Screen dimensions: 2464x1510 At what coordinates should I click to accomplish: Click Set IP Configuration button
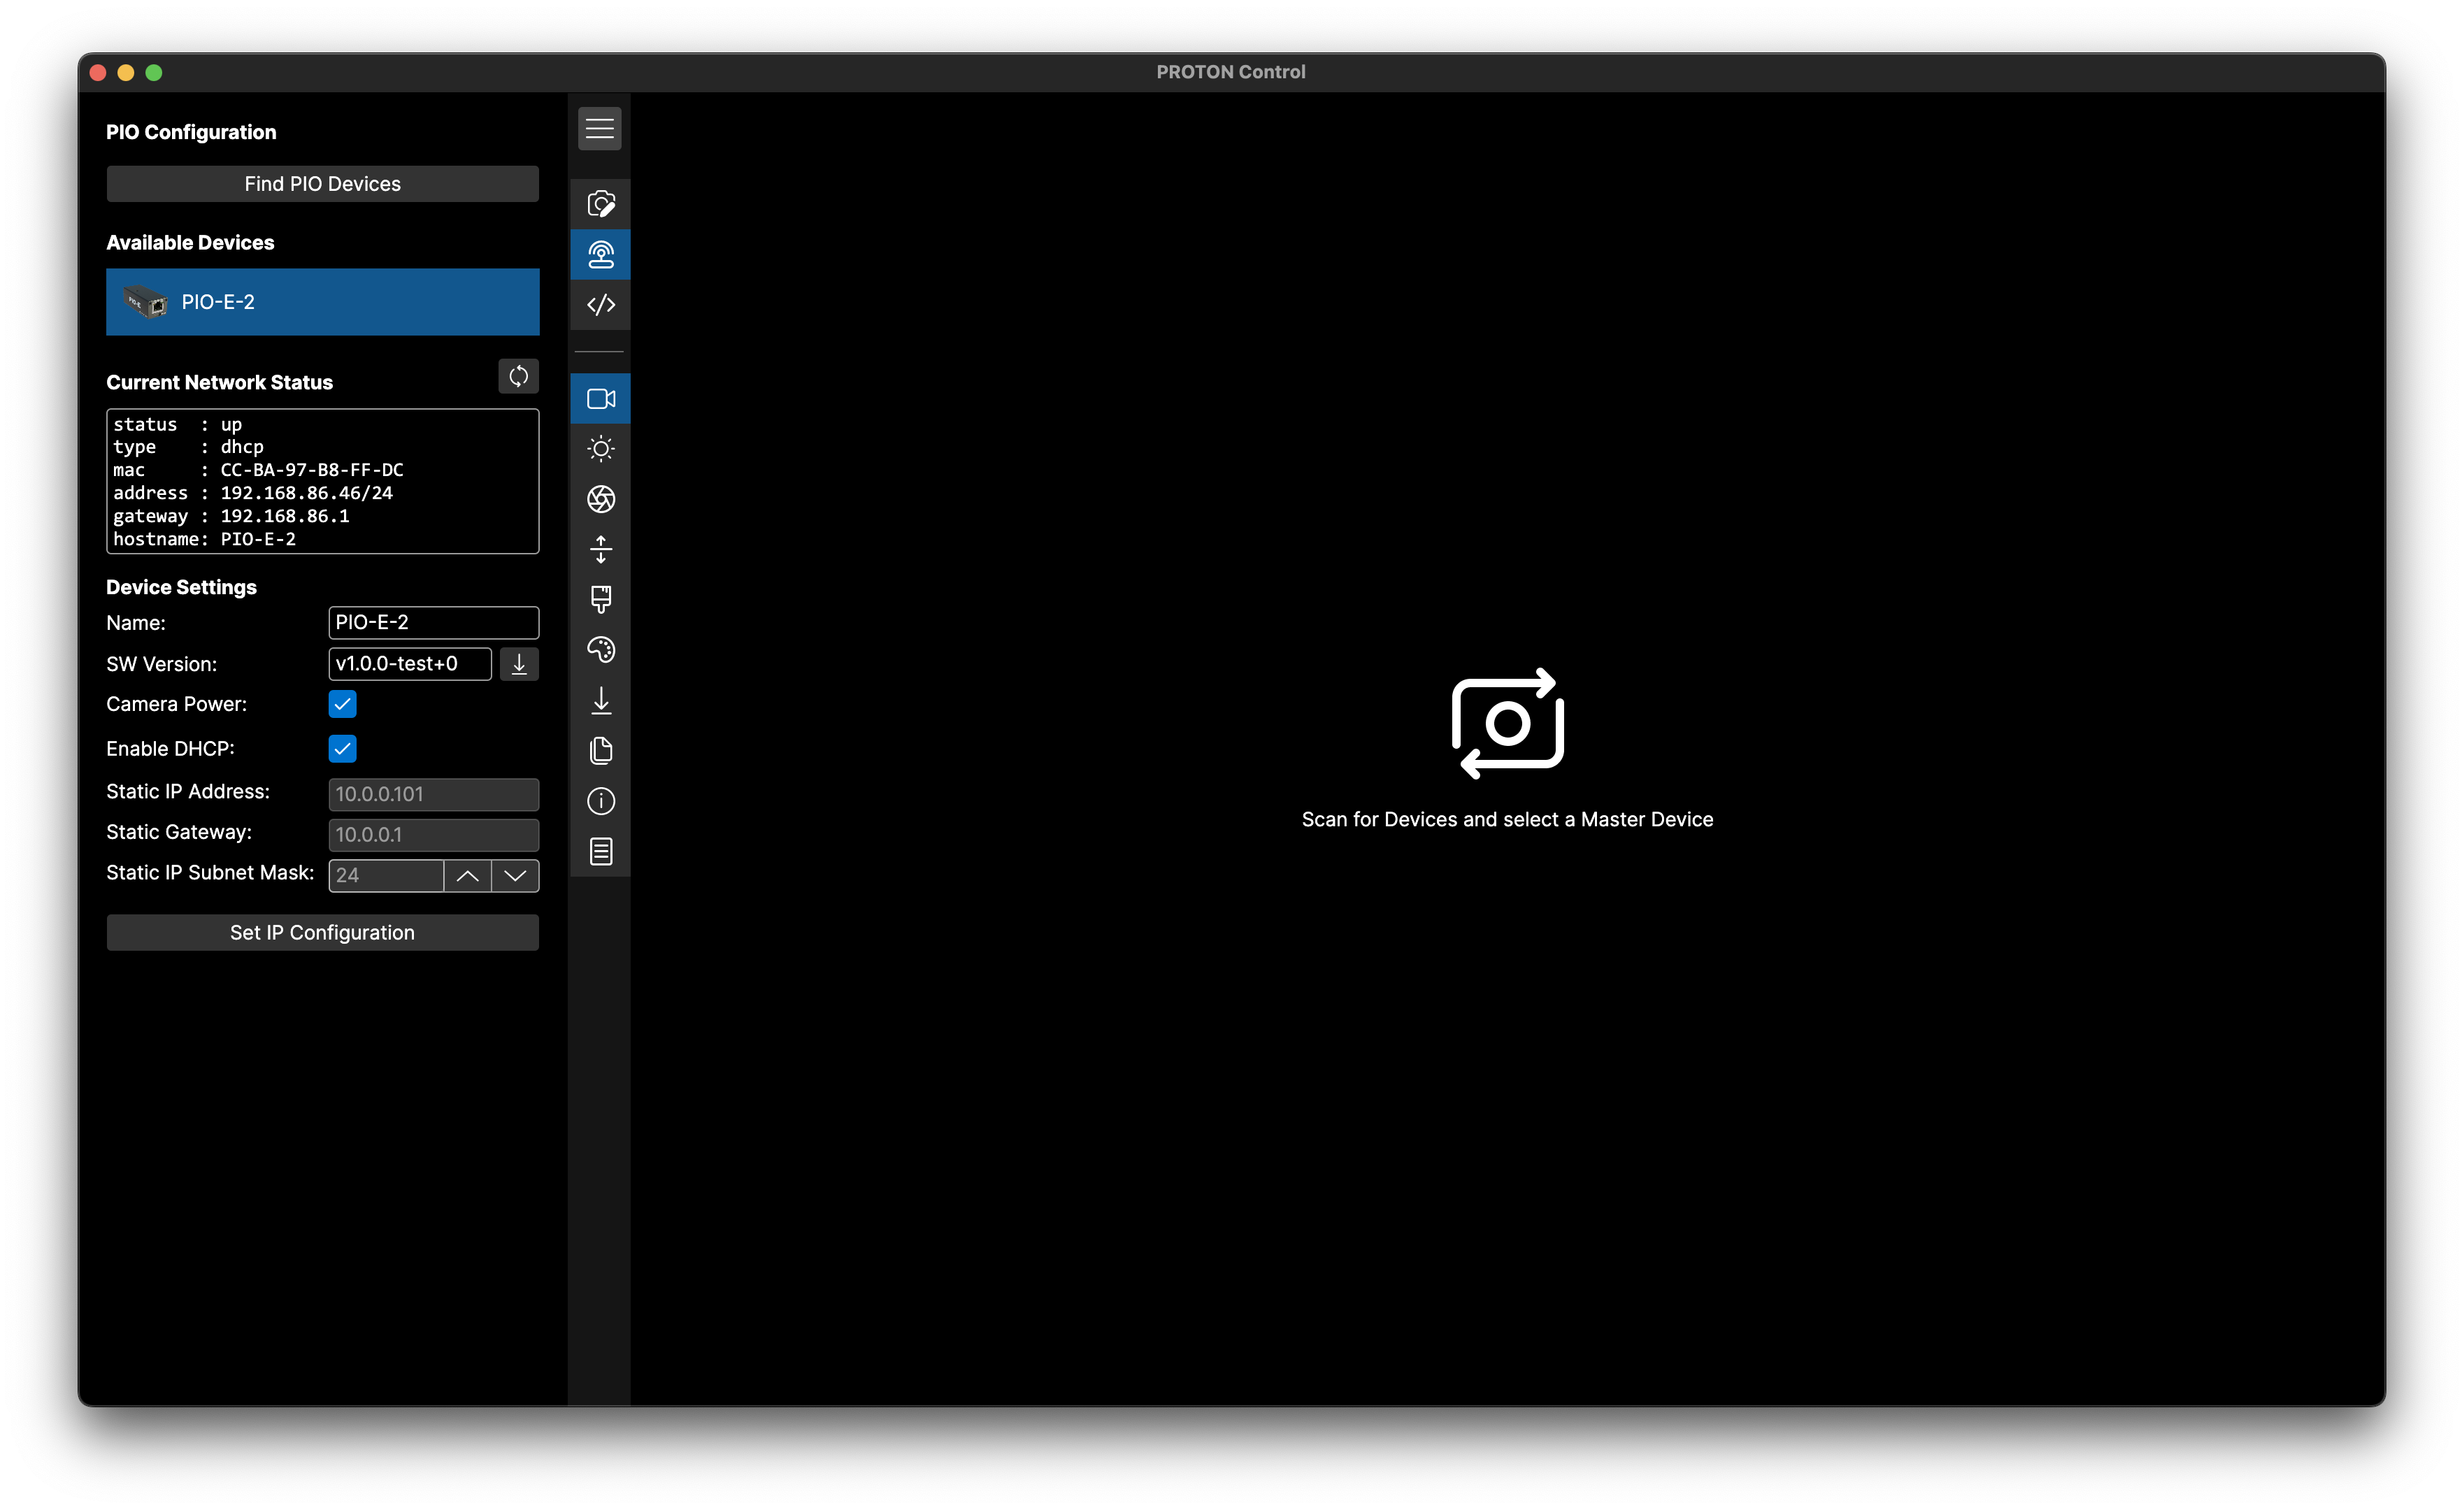(x=322, y=932)
